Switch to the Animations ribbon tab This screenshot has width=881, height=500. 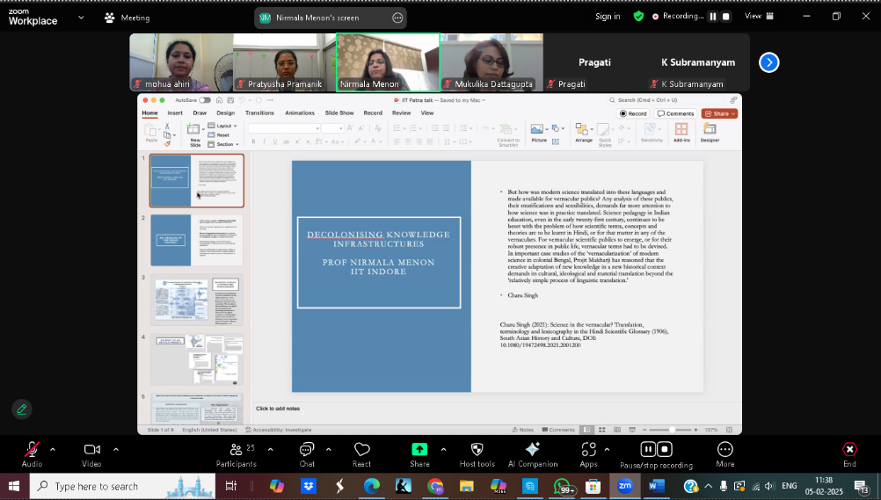click(300, 113)
